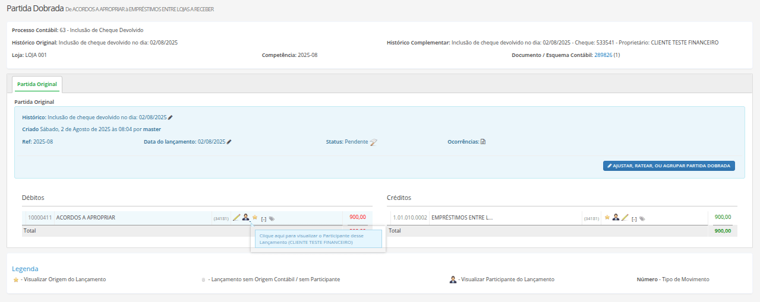Image resolution: width=760 pixels, height=302 pixels.
Task: Select account name ACORDOS A APROPRIAR
Action: 86,218
